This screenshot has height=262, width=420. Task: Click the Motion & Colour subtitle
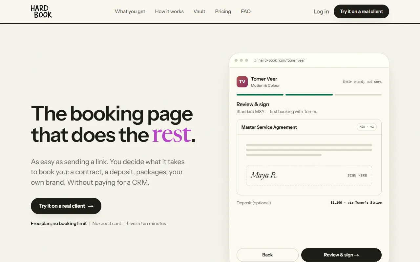[x=265, y=85]
